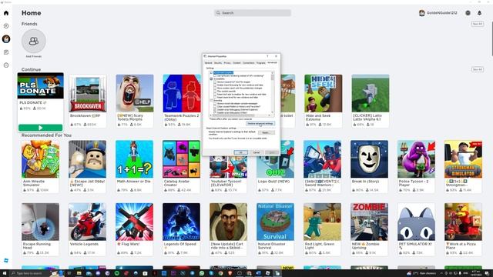Screen dimensions: 493x277
Task: Open Break In (Story) thumbnail
Action: (370, 159)
